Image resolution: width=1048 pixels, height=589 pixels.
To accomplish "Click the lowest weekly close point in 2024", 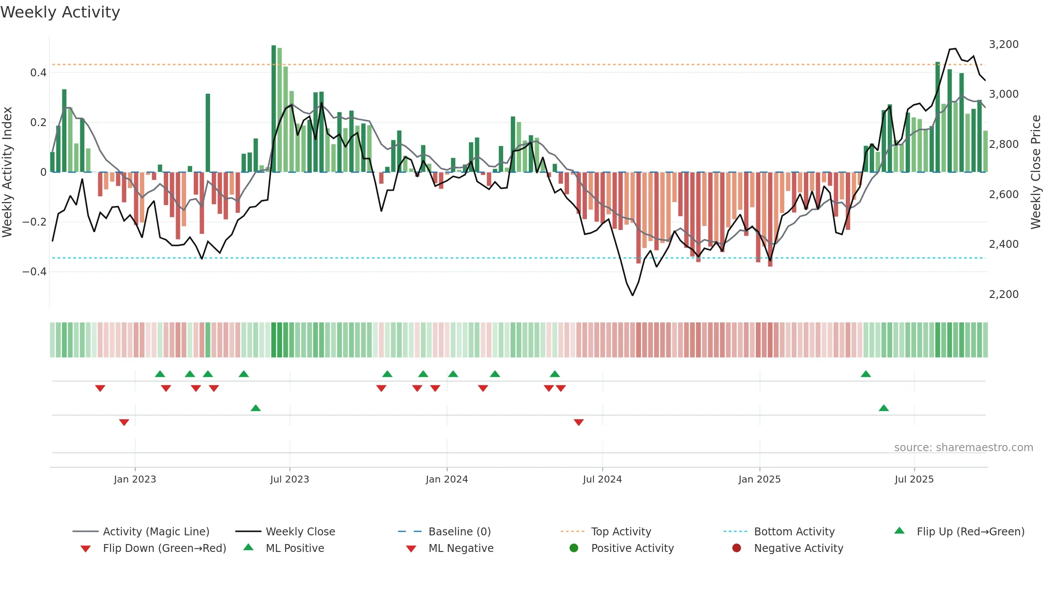I will [632, 295].
